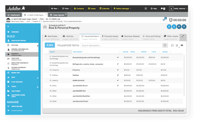198x125 pixels.
Task: Start the 00:00:00 timer
Action: [178, 20]
